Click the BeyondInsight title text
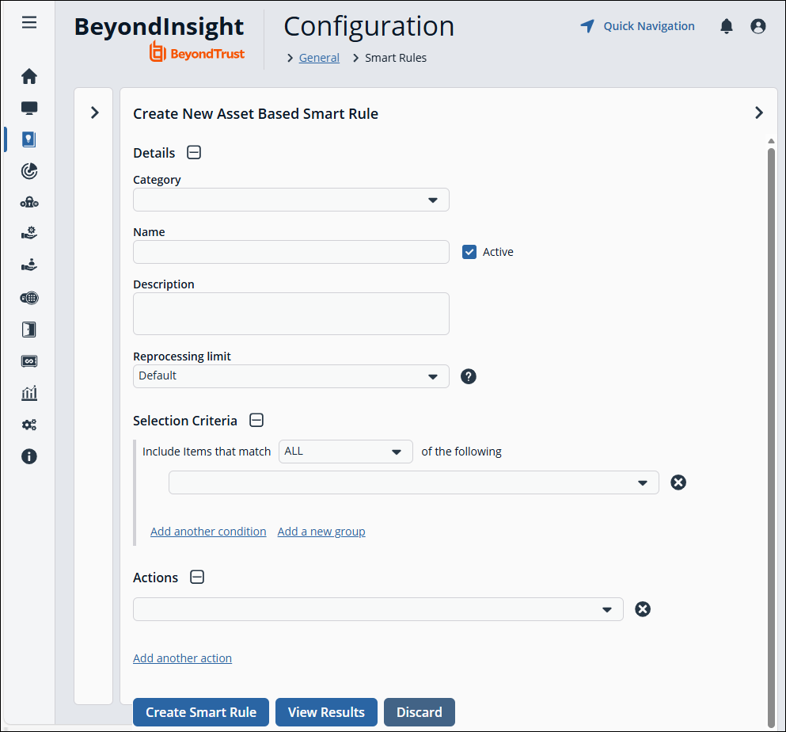 [159, 26]
